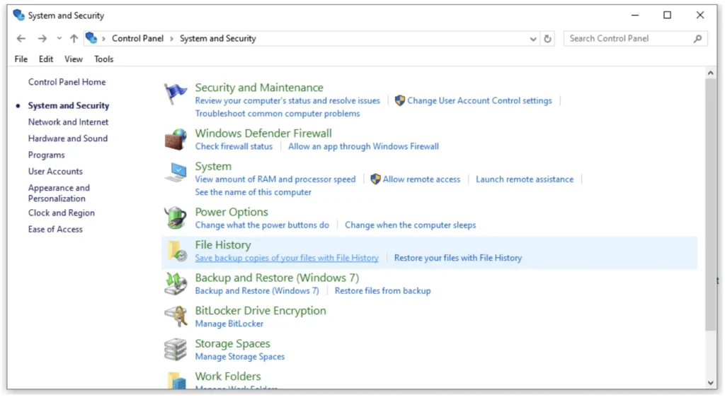The width and height of the screenshot is (725, 397).
Task: Click the Backup and Restore icon
Action: (176, 284)
